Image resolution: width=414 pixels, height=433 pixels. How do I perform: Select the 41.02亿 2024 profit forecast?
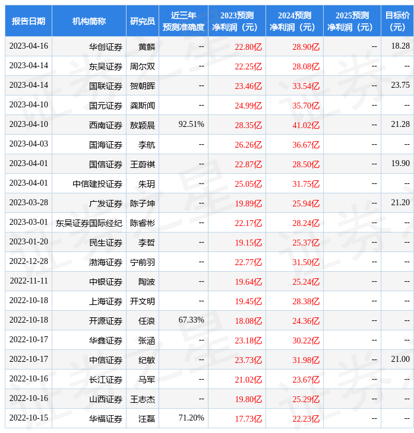pos(306,125)
